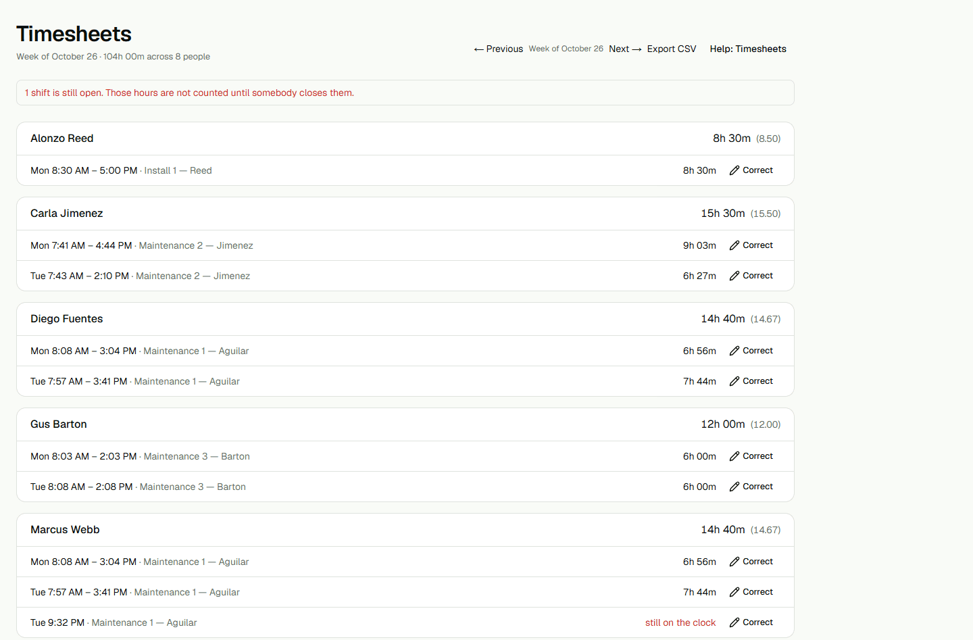Screen dimensions: 973x640
Task: Click the '1 shift is still open' warning
Action: coord(189,93)
